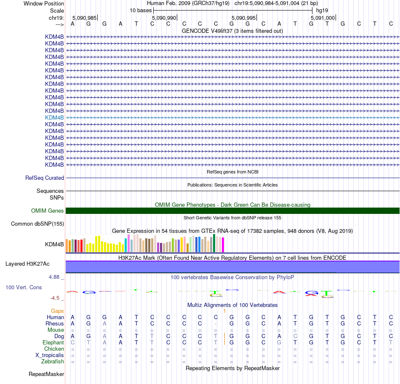Screen dimensions: 400x384
Task: Click the Window Position label
Action: click(44, 3)
